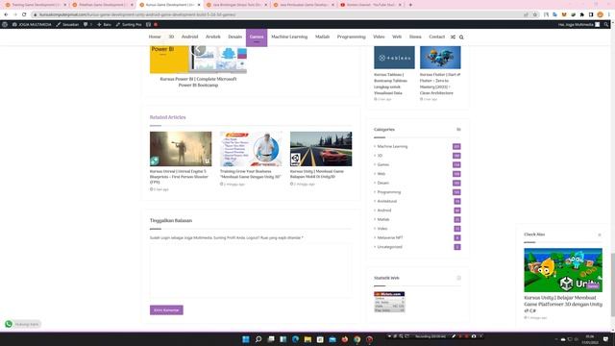Go back using the browser back arrow

[x=6, y=14]
